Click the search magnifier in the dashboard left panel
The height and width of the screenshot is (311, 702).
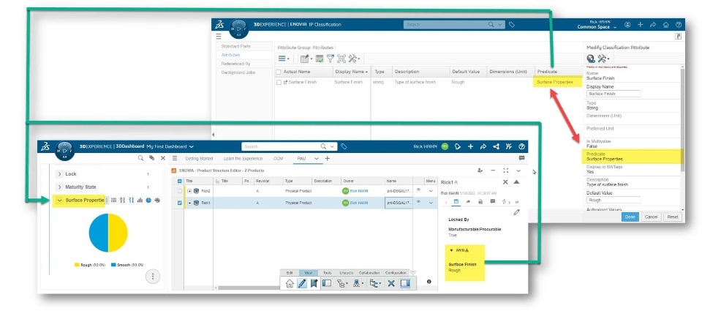click(x=140, y=158)
